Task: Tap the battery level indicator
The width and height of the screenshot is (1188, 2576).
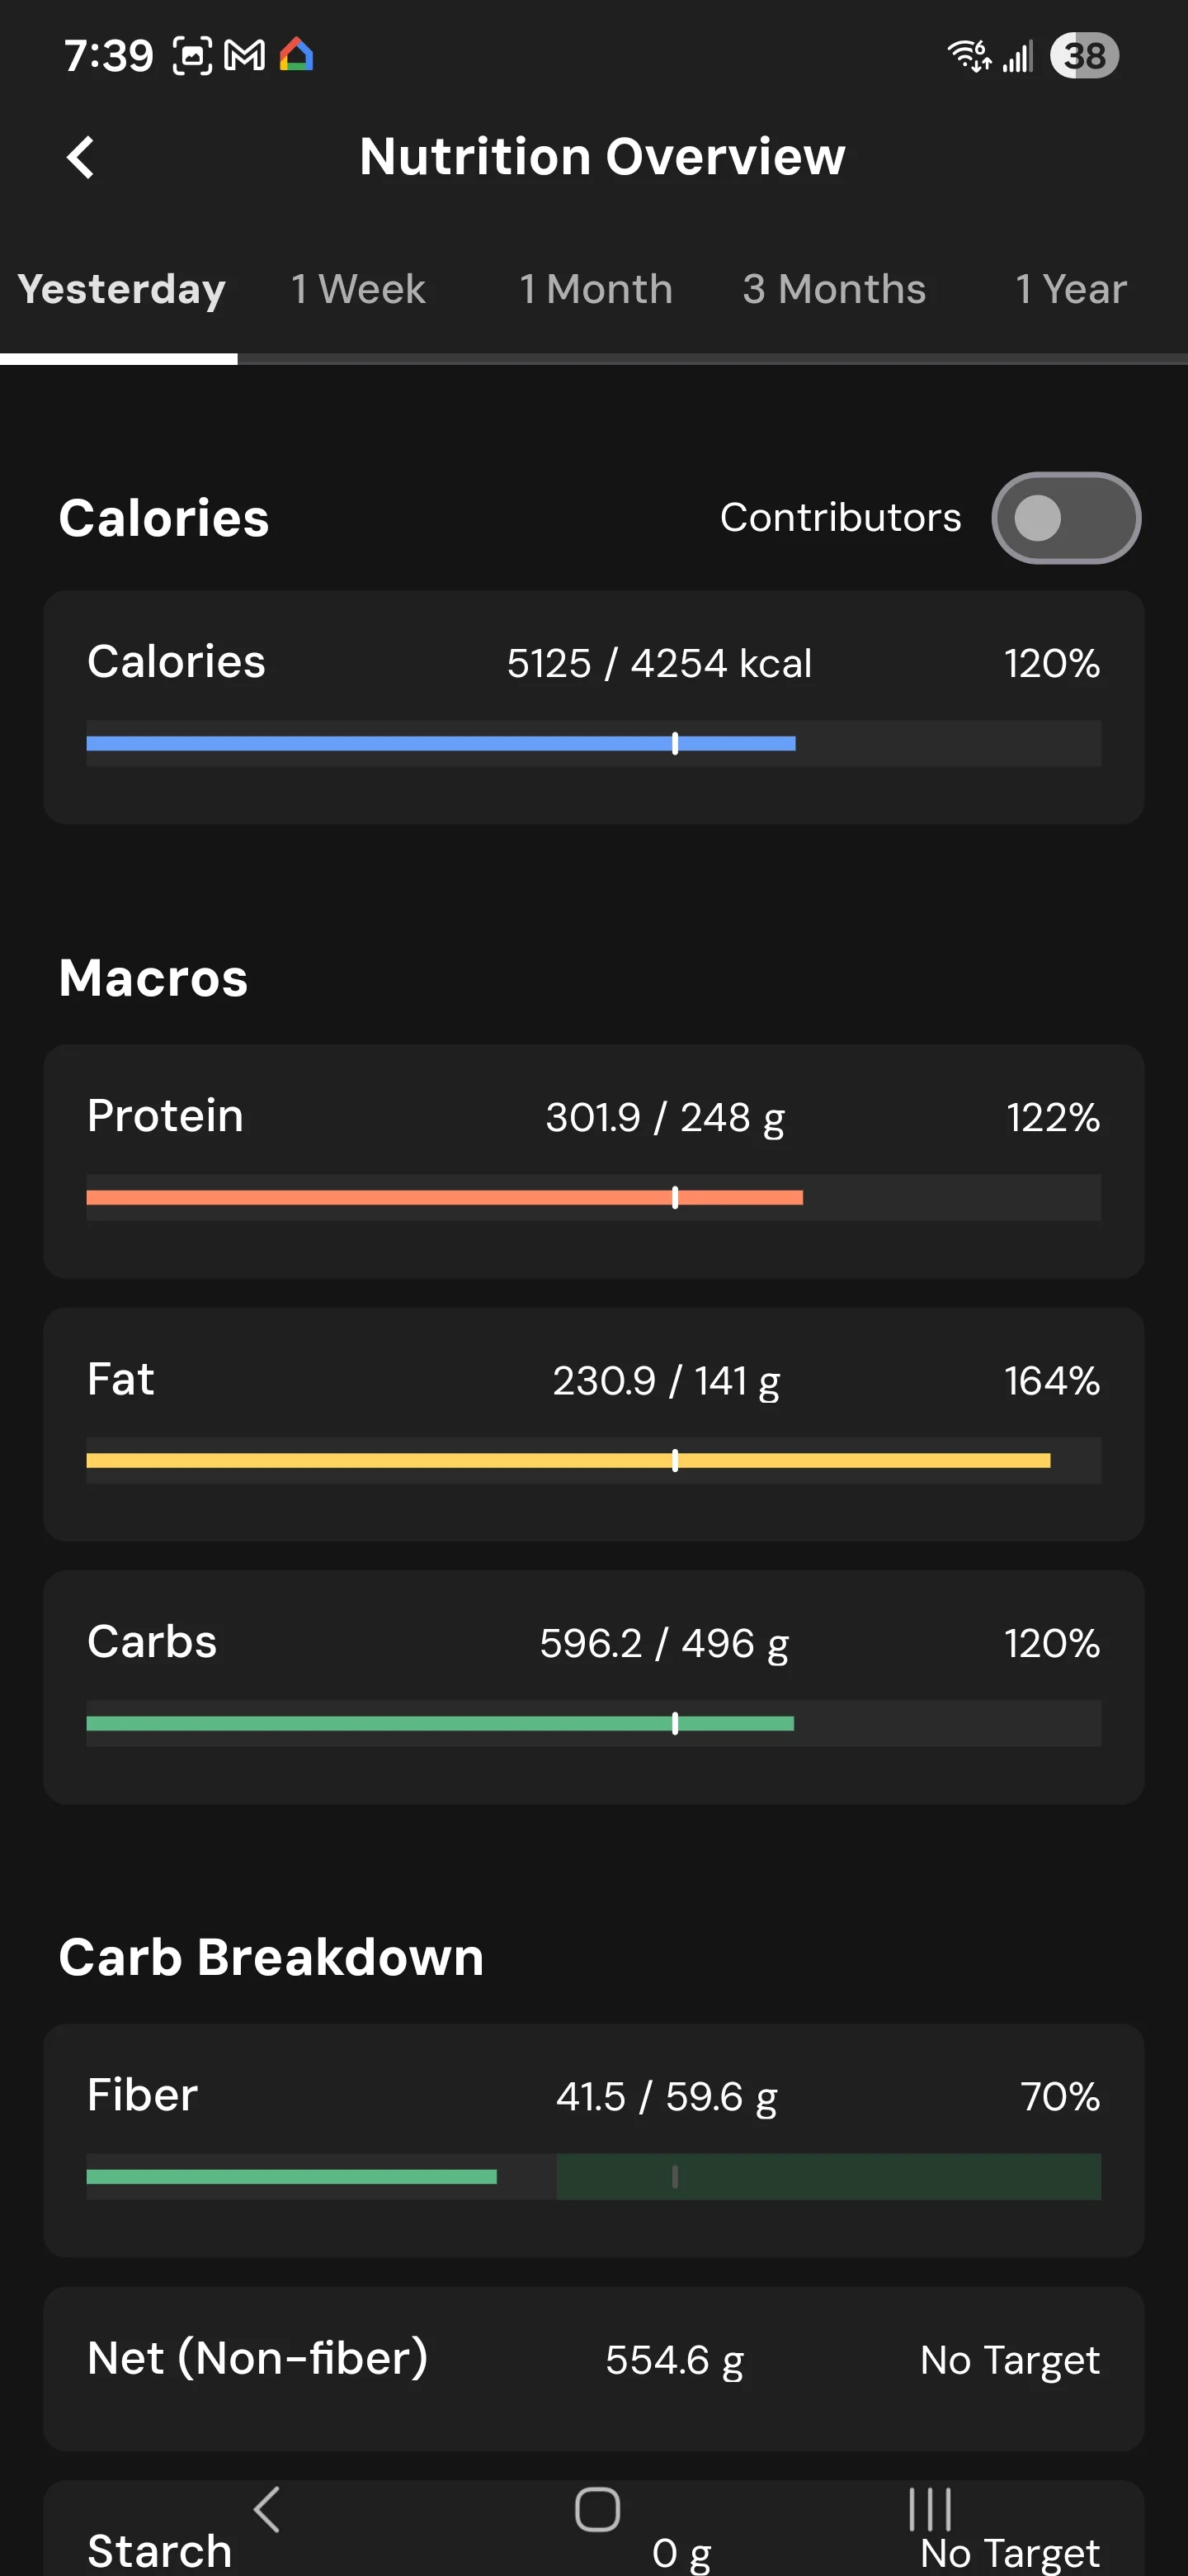Action: tap(1084, 55)
